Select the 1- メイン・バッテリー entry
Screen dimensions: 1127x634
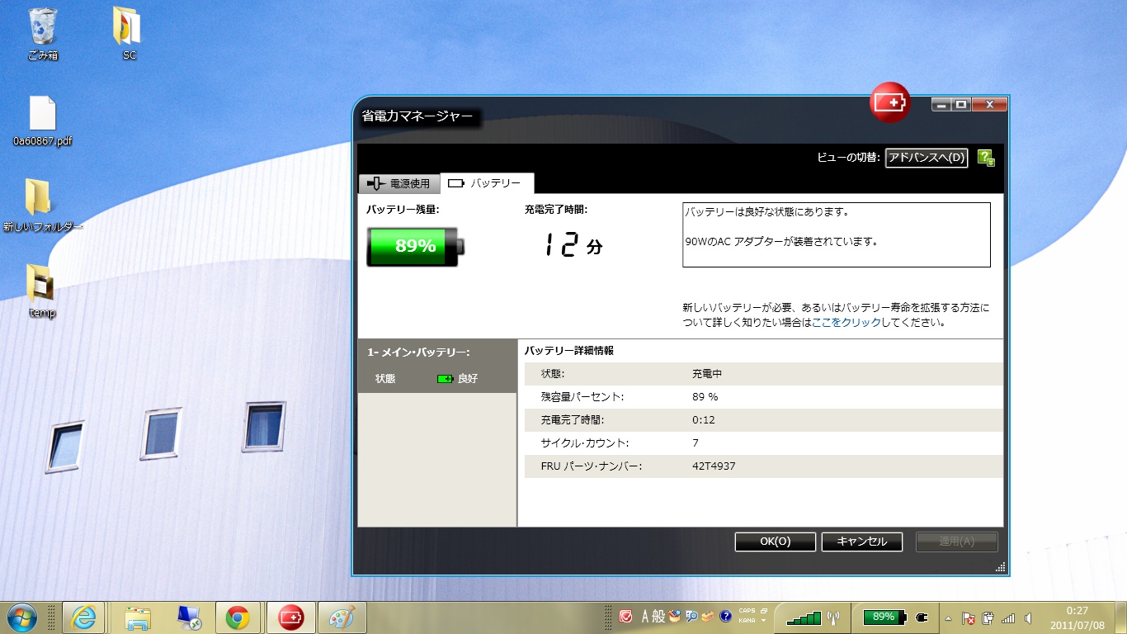(x=437, y=366)
